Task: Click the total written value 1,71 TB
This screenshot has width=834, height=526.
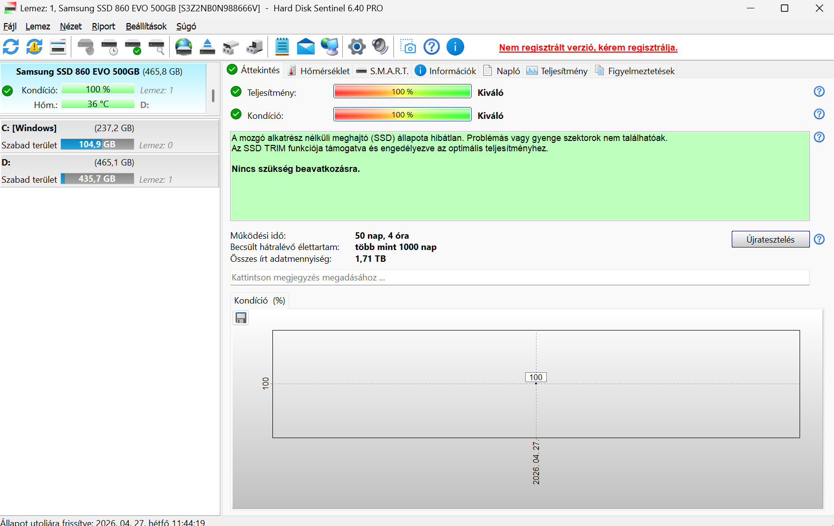Action: tap(370, 259)
